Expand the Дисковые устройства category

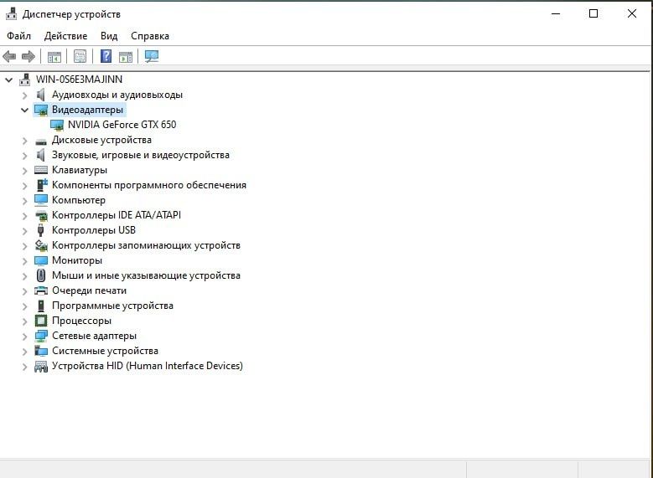pos(24,141)
